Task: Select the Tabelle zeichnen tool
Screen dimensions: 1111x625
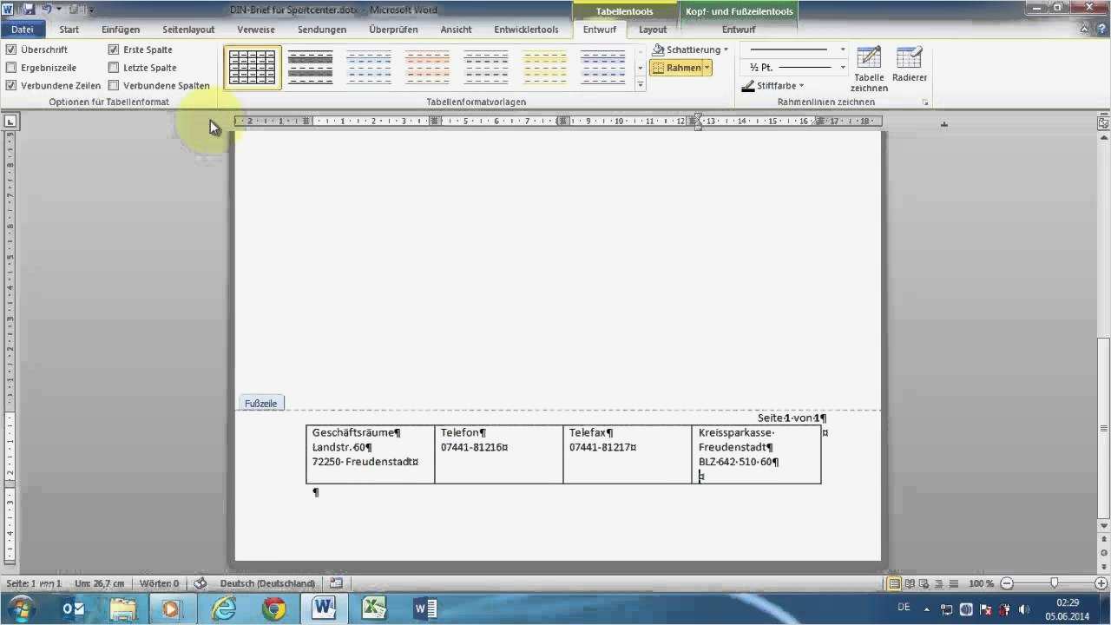Action: coord(868,67)
